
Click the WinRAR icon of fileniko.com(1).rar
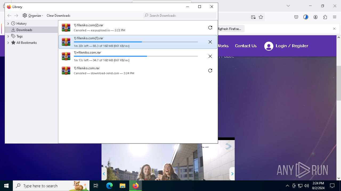point(66,42)
